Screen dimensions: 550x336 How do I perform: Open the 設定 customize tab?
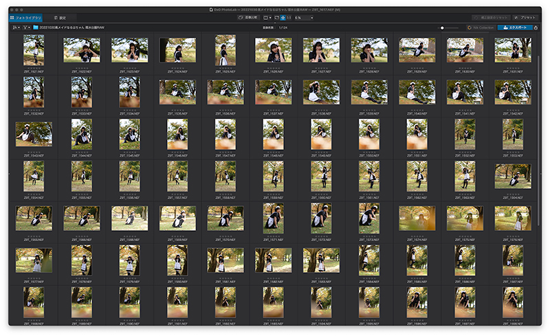coord(60,18)
